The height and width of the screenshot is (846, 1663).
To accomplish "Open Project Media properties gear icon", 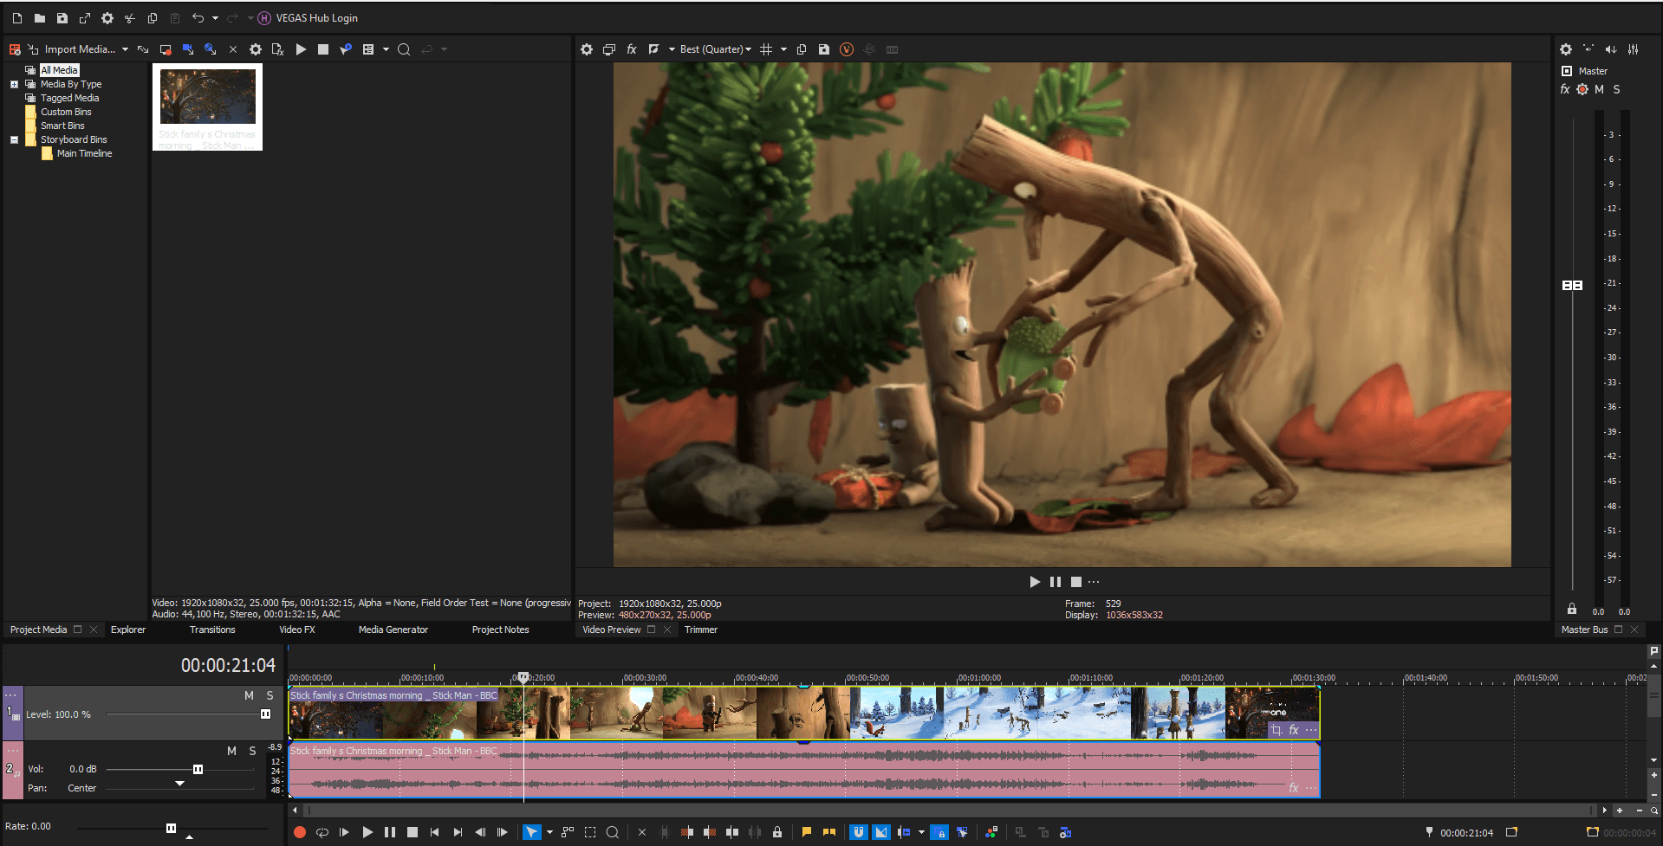I will (x=256, y=49).
